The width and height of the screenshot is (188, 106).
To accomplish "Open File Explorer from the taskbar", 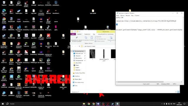I will [84, 104].
